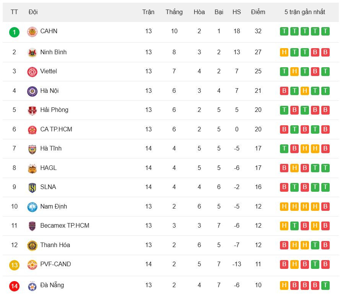Click the Thắng column header
Image resolution: width=340 pixels, height=296 pixels.
(174, 12)
